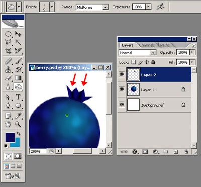The height and width of the screenshot is (187, 201).
Task: Select the Brush tool
Action: tap(18, 61)
